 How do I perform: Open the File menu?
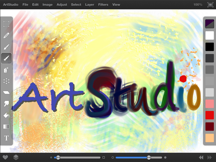click(x=25, y=5)
